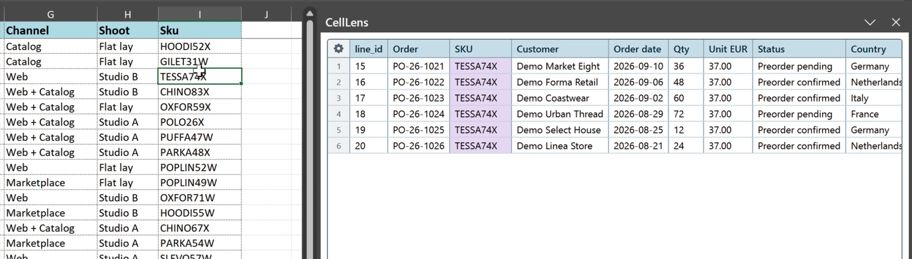
Task: Click Studio B cell beside OXFOR71W
Action: [128, 198]
